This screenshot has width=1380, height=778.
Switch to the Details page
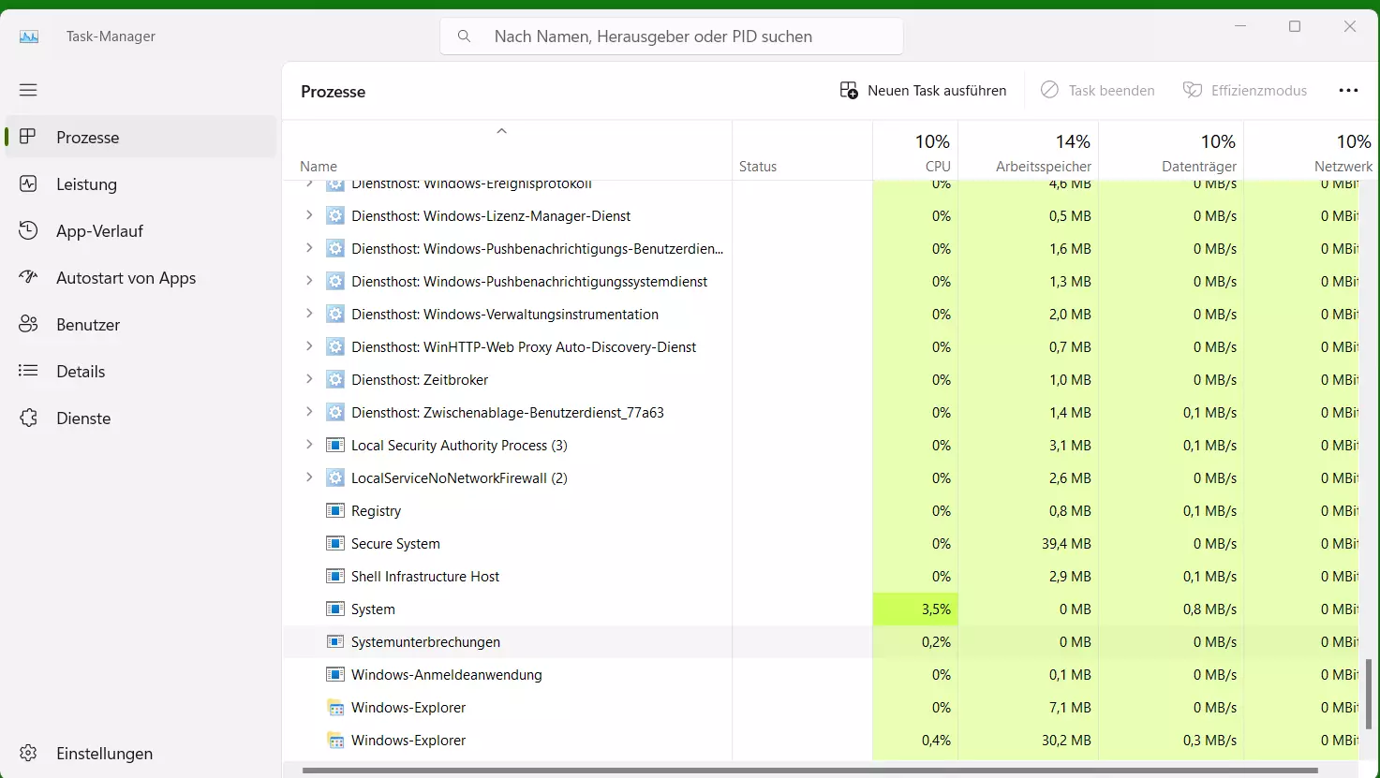coord(141,371)
